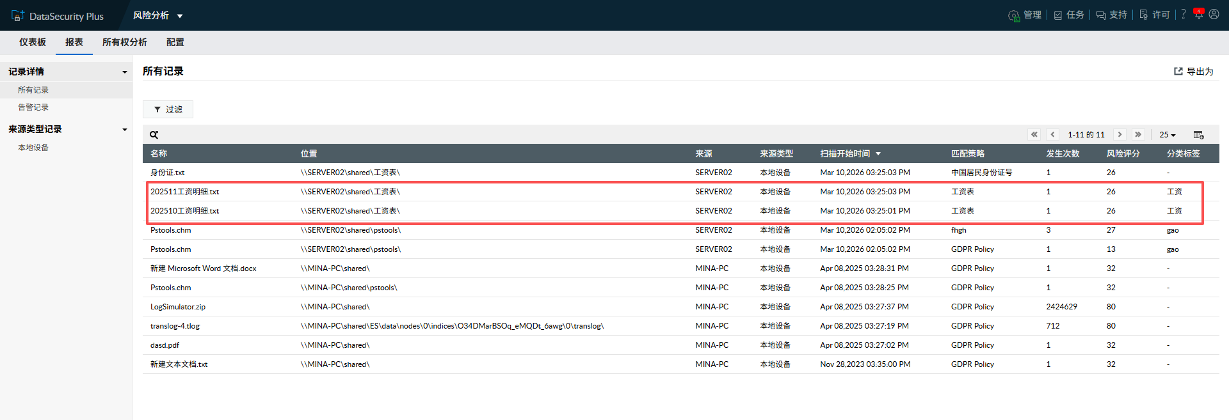Open the add/remove columns icon
This screenshot has width=1229, height=420.
[1198, 135]
